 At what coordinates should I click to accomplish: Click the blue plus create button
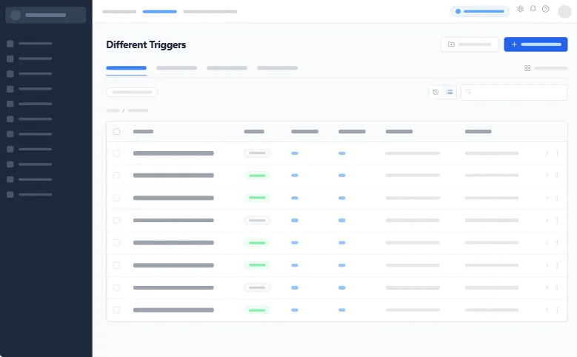click(536, 44)
